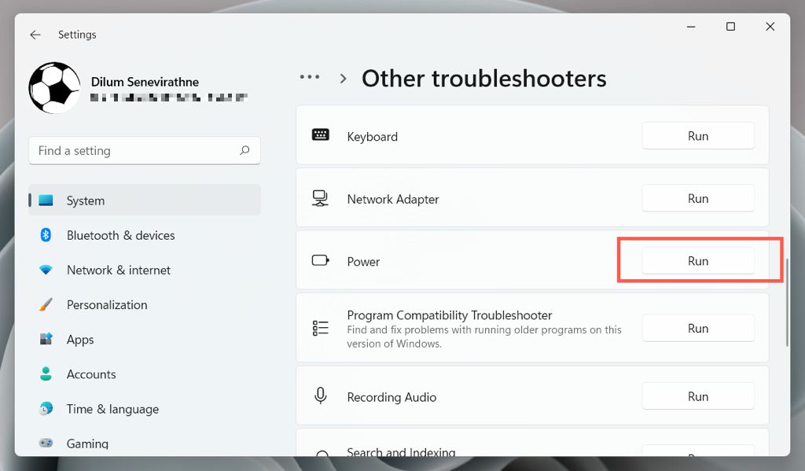Image resolution: width=805 pixels, height=471 pixels.
Task: Open Accounts settings
Action: pyautogui.click(x=145, y=374)
